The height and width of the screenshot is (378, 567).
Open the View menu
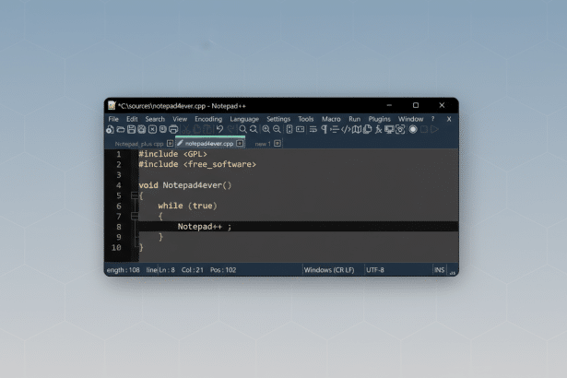click(180, 119)
